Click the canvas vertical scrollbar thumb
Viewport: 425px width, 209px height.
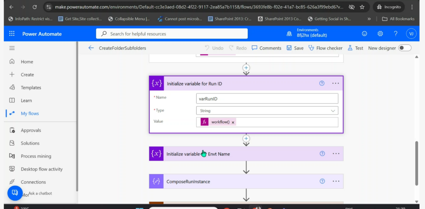pos(417,163)
